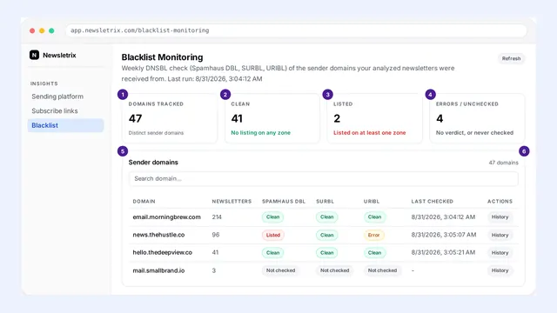Open History for mail.smallbrand.io

[x=500, y=270]
